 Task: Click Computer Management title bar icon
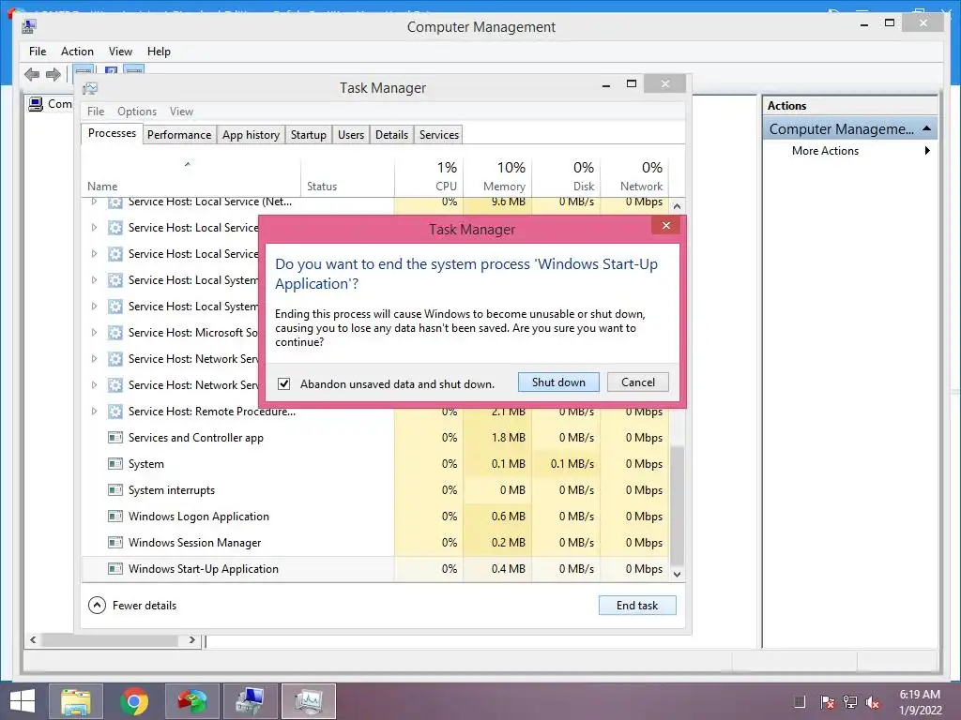coord(29,26)
